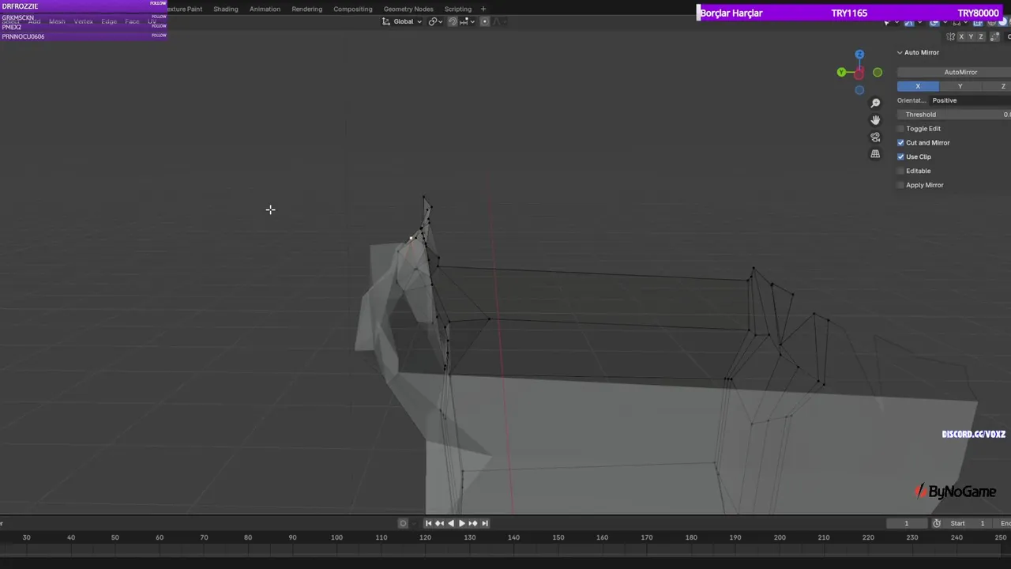Click the Z axis on the viewport gizmo
The image size is (1011, 569).
click(859, 55)
